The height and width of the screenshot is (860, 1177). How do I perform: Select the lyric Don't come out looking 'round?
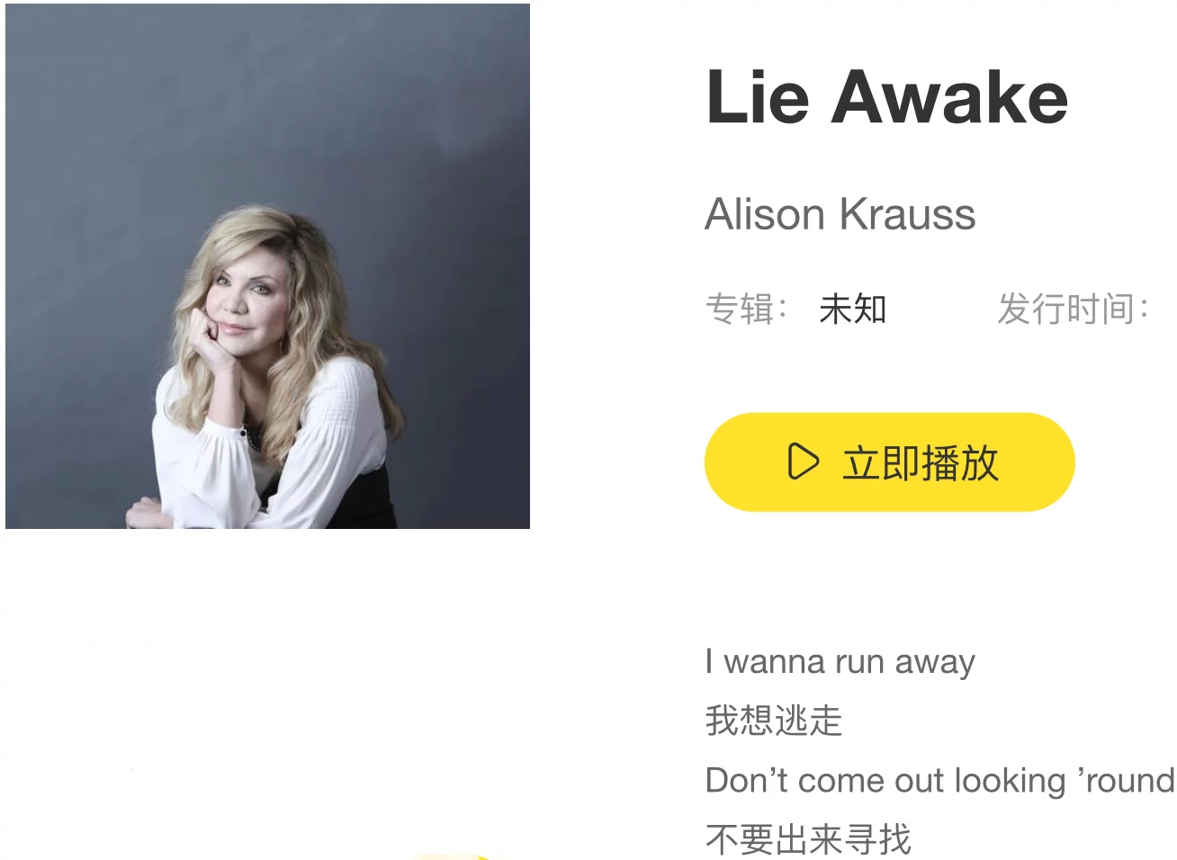coord(940,781)
